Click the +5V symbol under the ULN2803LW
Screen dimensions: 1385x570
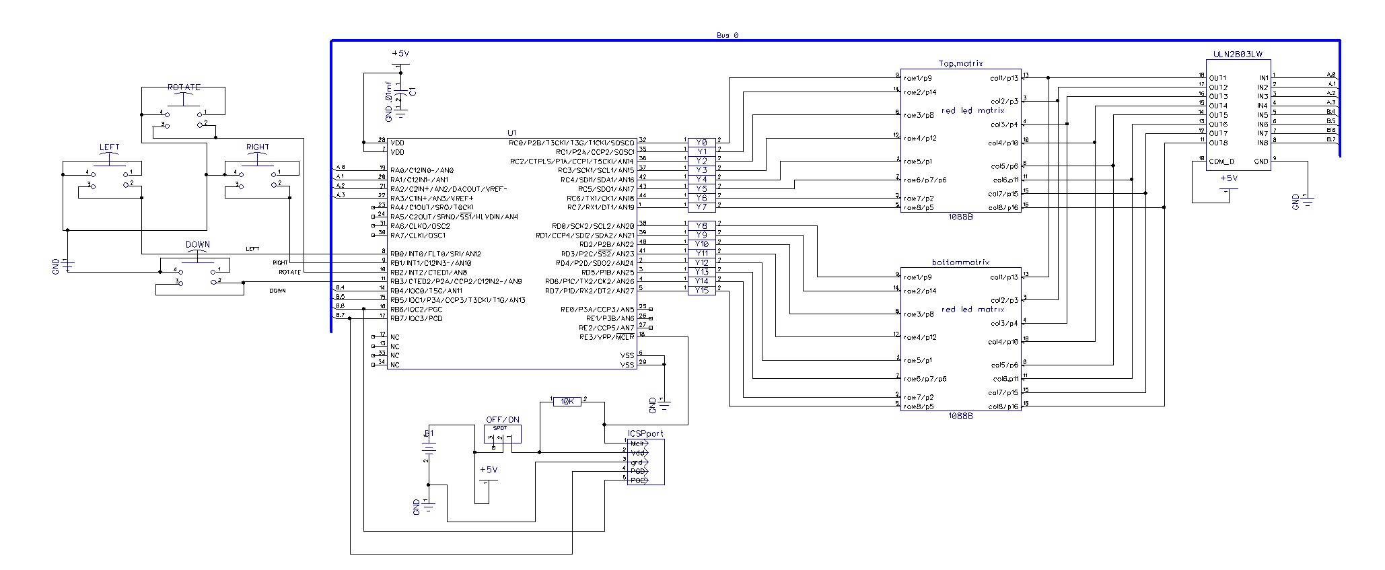coord(1228,183)
